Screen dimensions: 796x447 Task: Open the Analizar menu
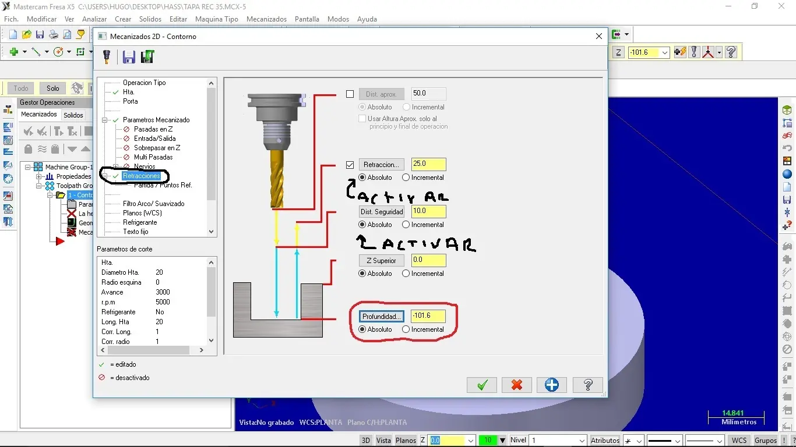point(94,19)
